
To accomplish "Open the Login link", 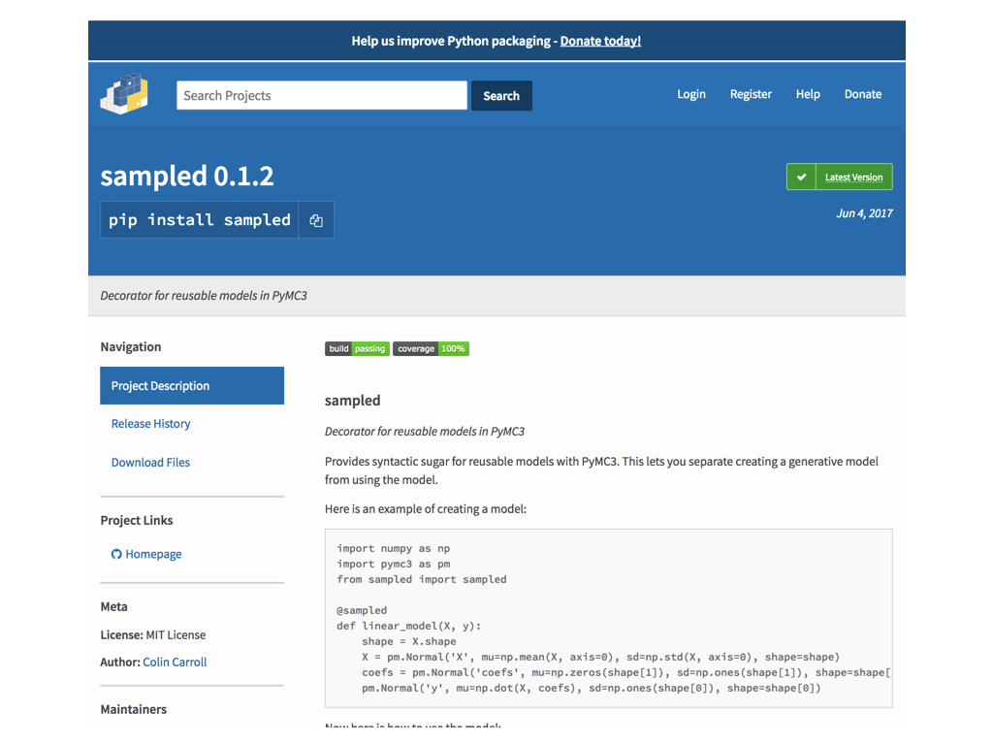I will pyautogui.click(x=690, y=94).
